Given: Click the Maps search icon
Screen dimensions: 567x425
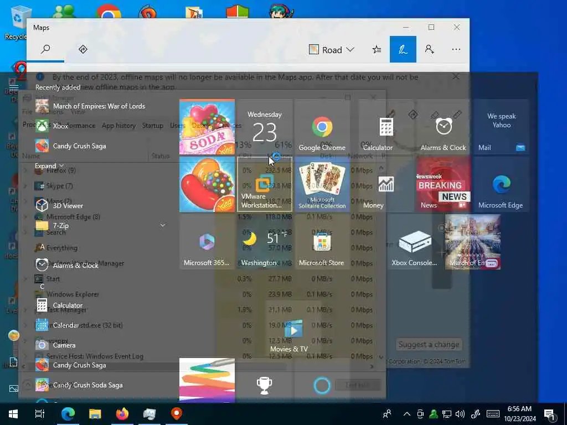Looking at the screenshot, I should click(45, 49).
